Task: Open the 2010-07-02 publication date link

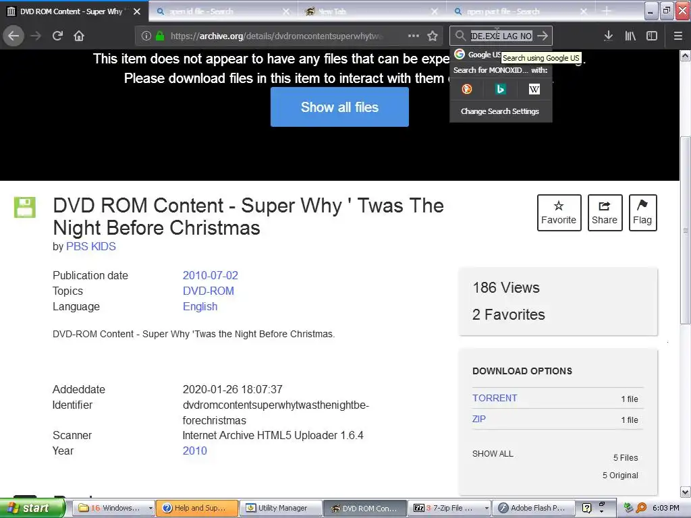Action: pyautogui.click(x=211, y=276)
